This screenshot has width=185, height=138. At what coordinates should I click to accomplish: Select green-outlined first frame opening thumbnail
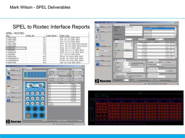coord(26,74)
